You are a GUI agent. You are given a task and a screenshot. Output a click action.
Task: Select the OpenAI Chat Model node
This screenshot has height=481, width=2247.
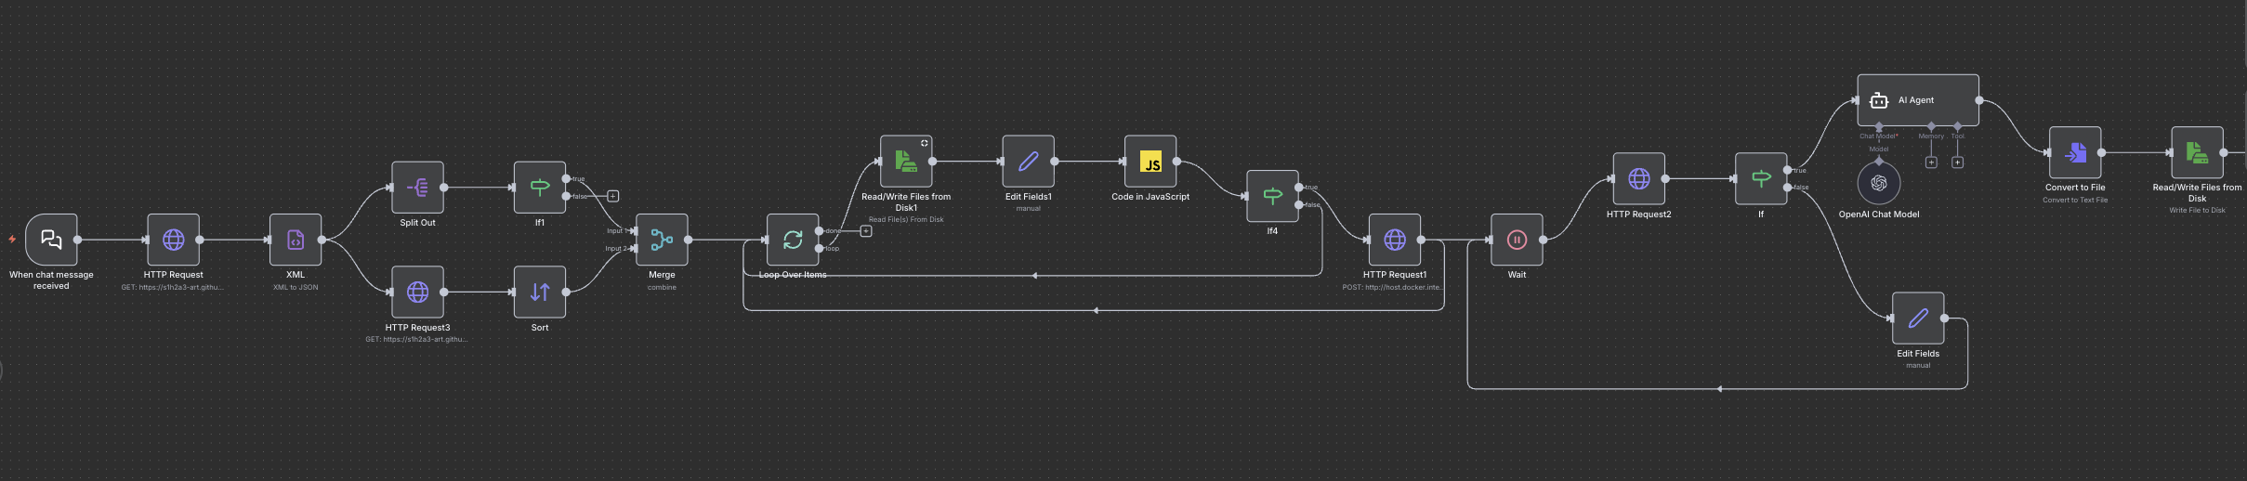(1878, 184)
